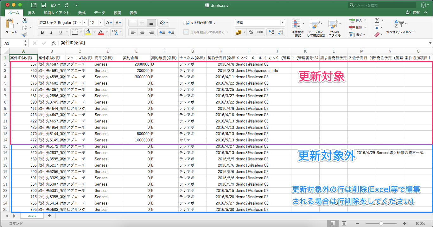The height and width of the screenshot is (227, 433).
Task: Open セルのスタイル cell styles
Action: coord(334,28)
